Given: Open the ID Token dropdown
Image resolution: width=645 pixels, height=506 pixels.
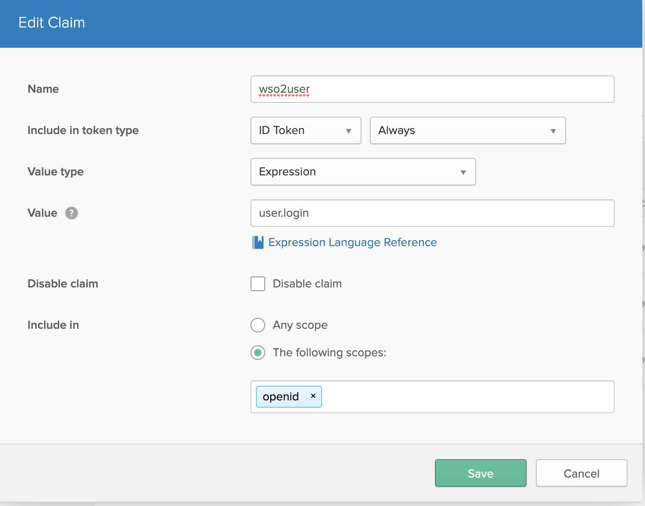Looking at the screenshot, I should 306,130.
